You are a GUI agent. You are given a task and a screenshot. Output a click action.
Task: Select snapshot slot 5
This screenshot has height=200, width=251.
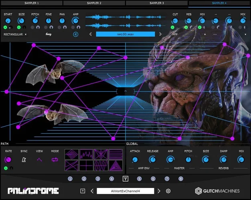[139, 179]
